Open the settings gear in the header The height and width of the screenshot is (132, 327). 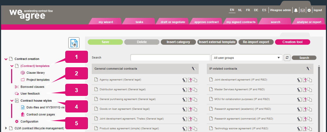[309, 10]
